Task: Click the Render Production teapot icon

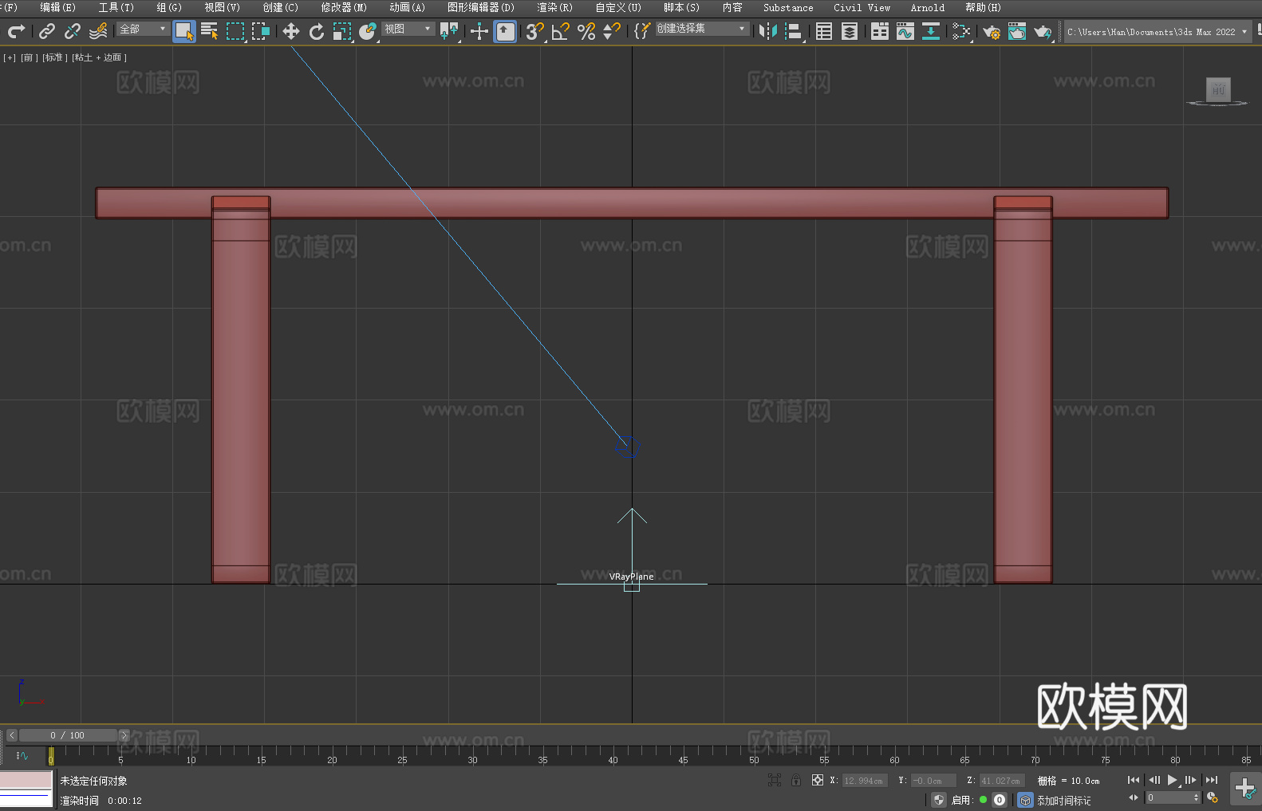Action: point(1043,31)
